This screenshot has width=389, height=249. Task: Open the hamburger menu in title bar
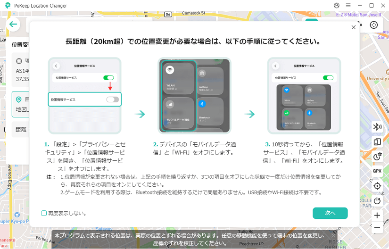tap(348, 5)
